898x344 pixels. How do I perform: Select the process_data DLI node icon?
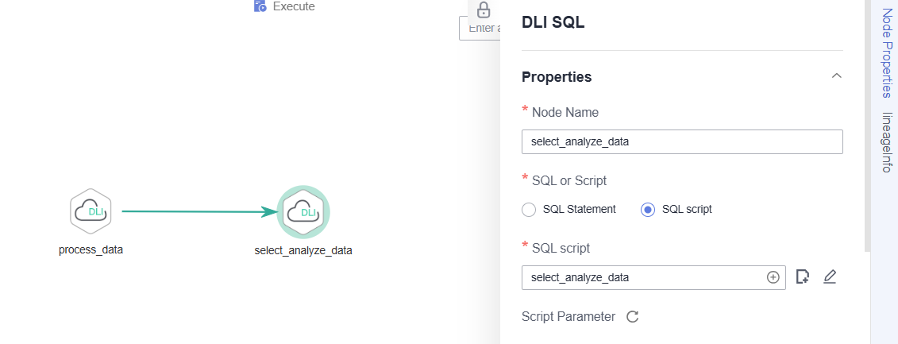[91, 211]
